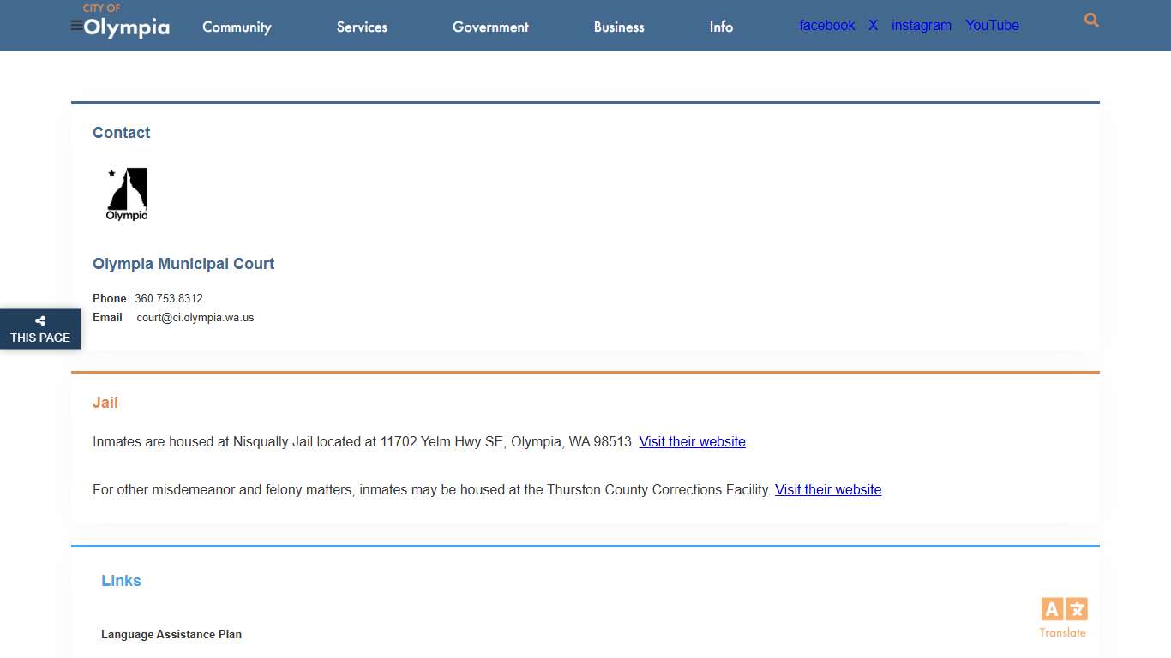Image resolution: width=1171 pixels, height=658 pixels.
Task: Open the Translate language icon
Action: tap(1064, 610)
